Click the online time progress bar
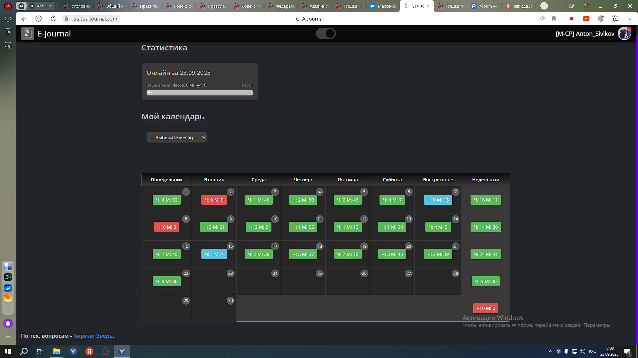638x358 pixels. coord(200,93)
